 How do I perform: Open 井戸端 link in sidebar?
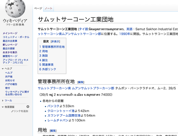[9, 77]
